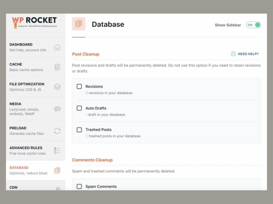Click the Preload refresh icon

(x=57, y=131)
